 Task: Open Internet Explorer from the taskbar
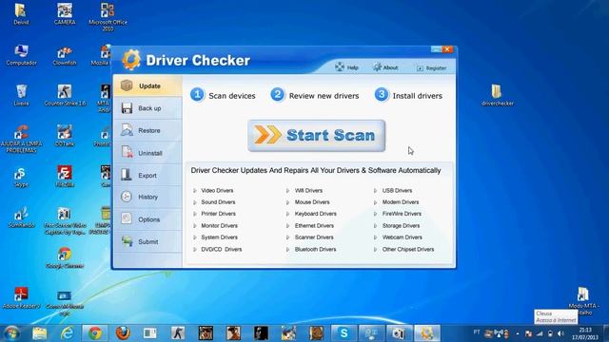68,333
